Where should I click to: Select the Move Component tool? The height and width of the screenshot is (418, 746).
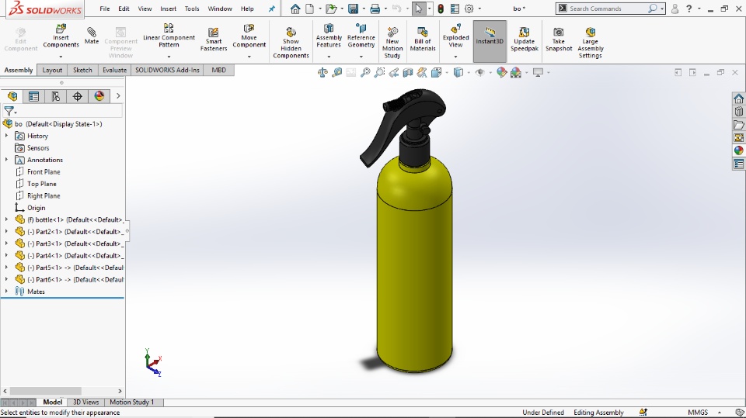(x=249, y=36)
